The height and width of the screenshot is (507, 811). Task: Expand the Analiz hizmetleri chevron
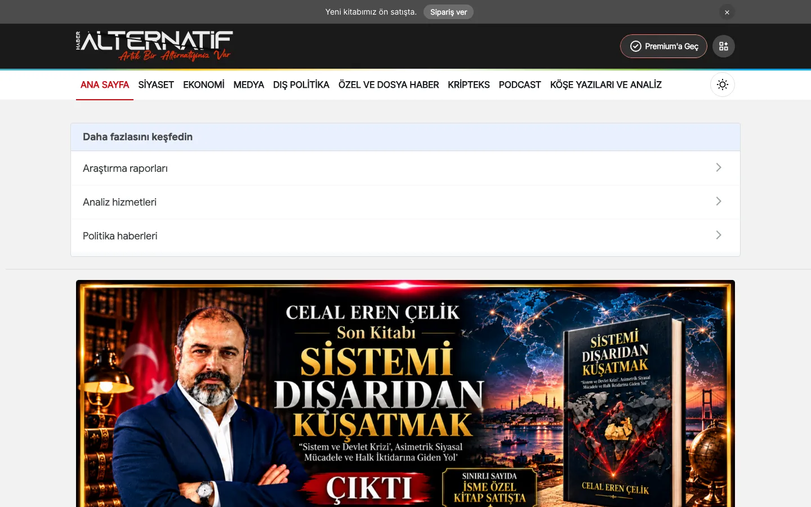(x=719, y=201)
